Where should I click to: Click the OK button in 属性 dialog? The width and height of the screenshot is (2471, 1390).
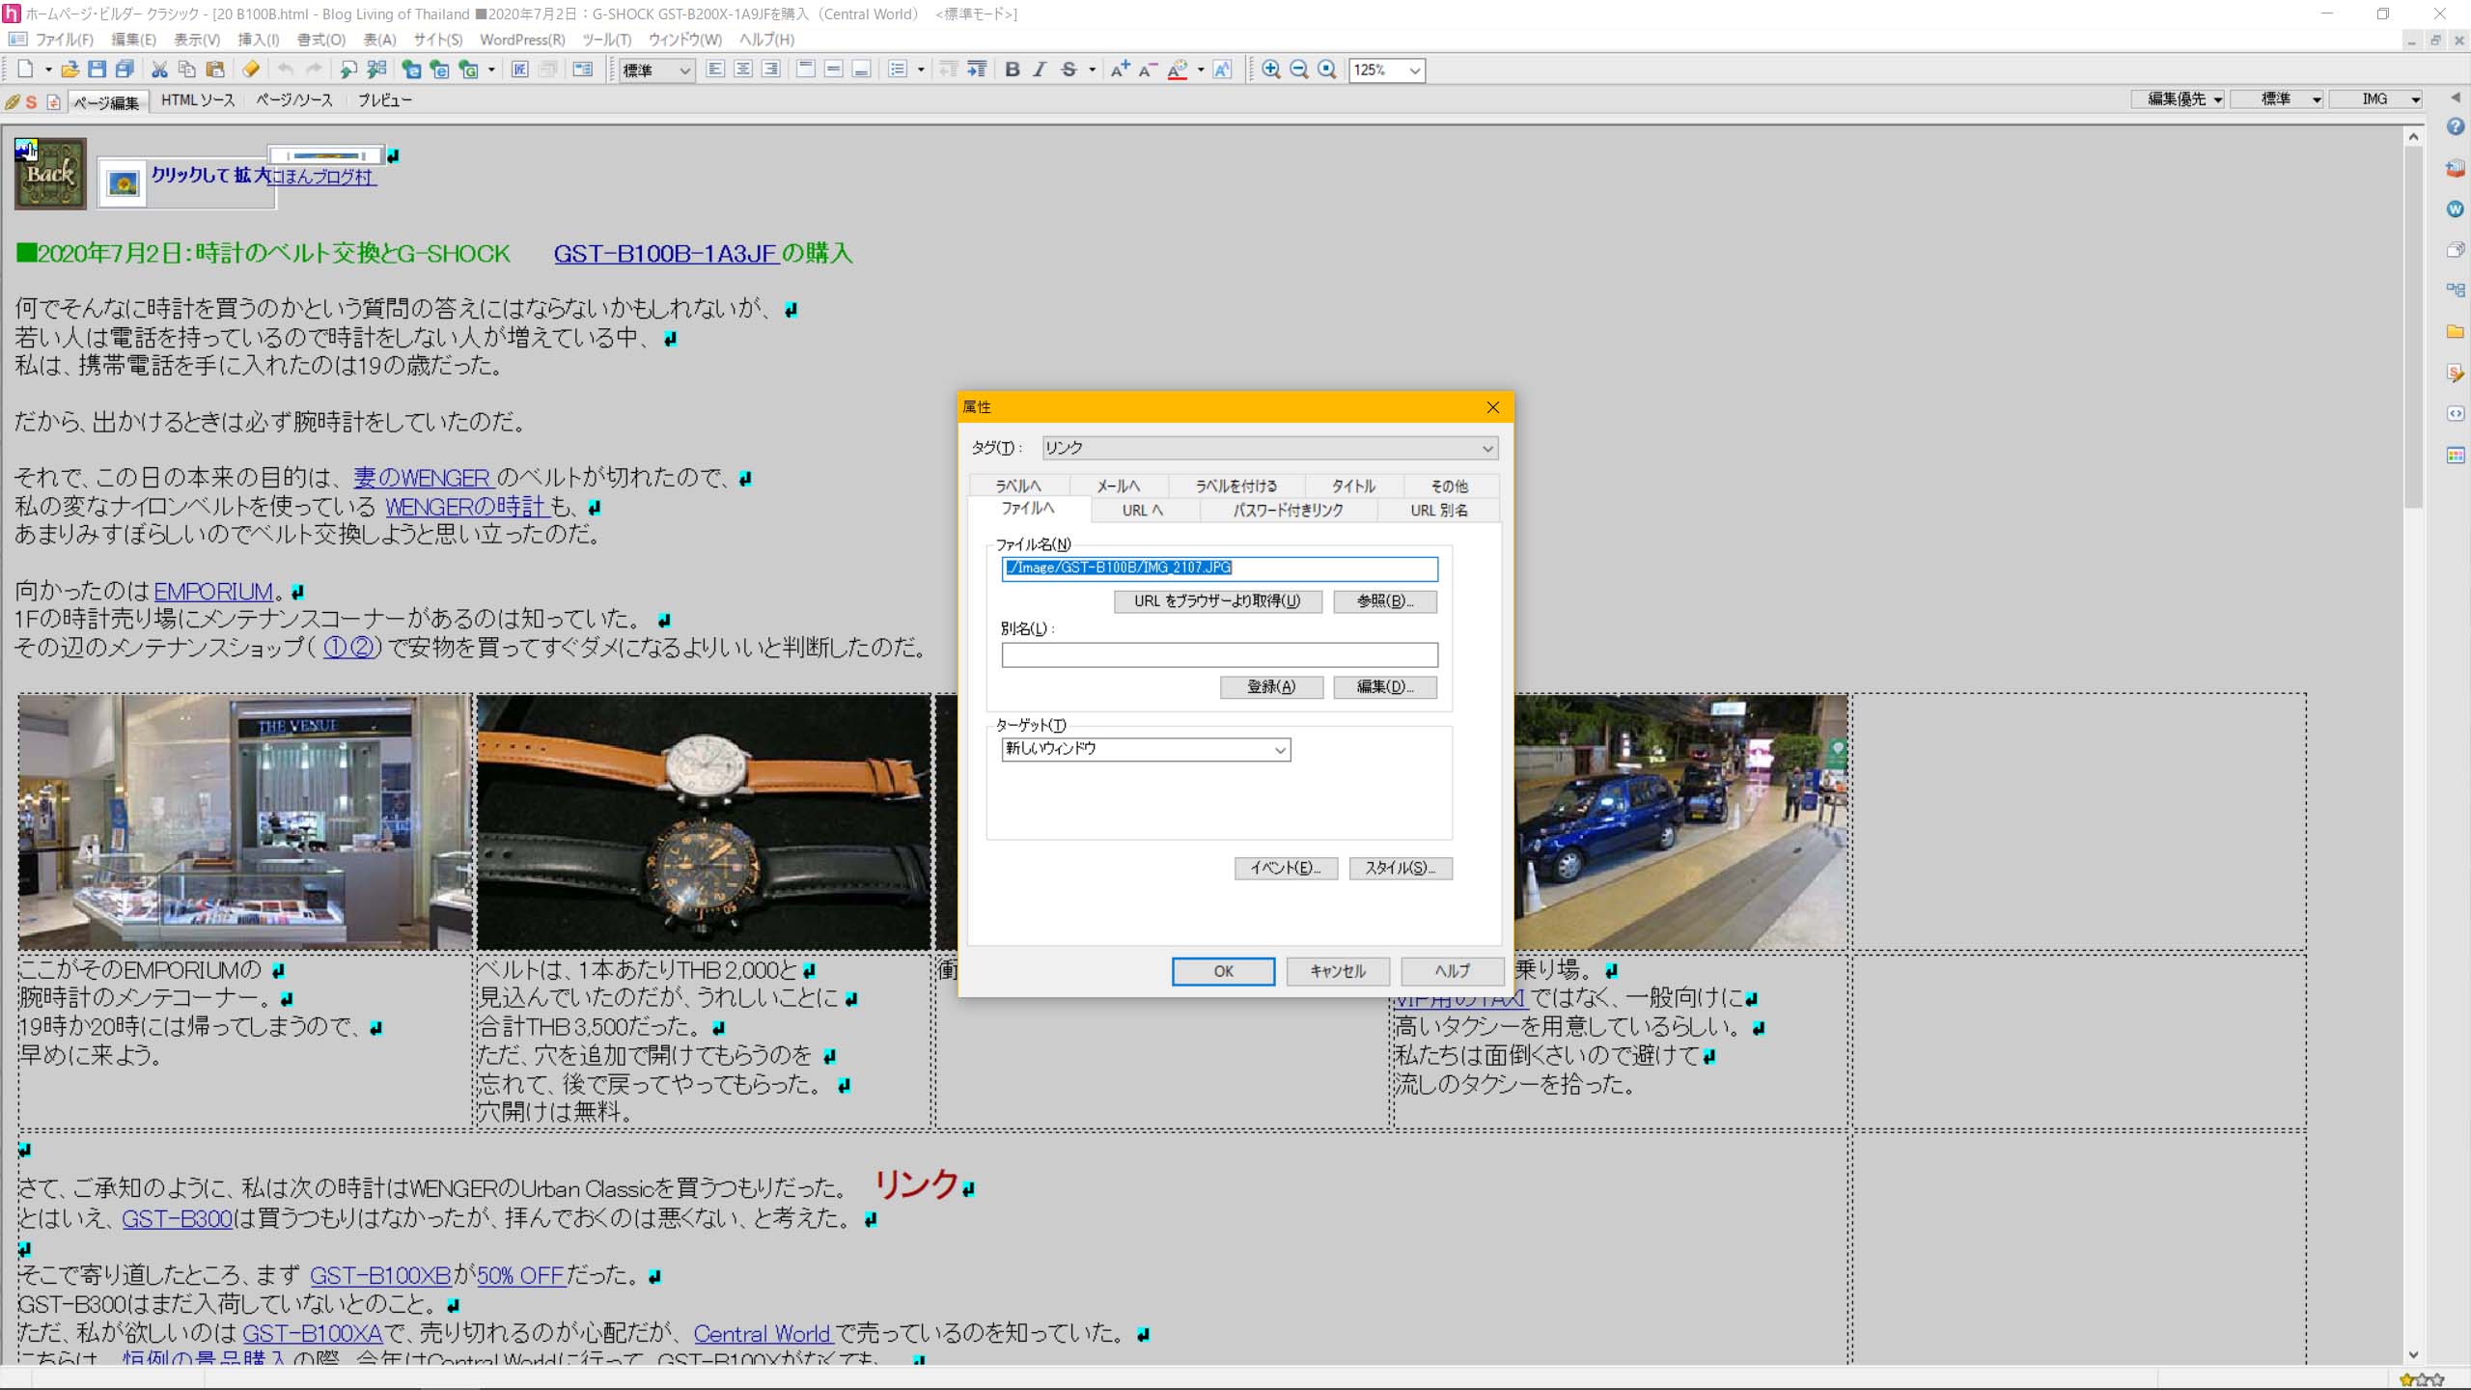[1223, 971]
